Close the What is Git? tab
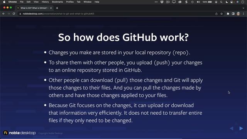The height and width of the screenshot is (139, 247). pos(51,8)
